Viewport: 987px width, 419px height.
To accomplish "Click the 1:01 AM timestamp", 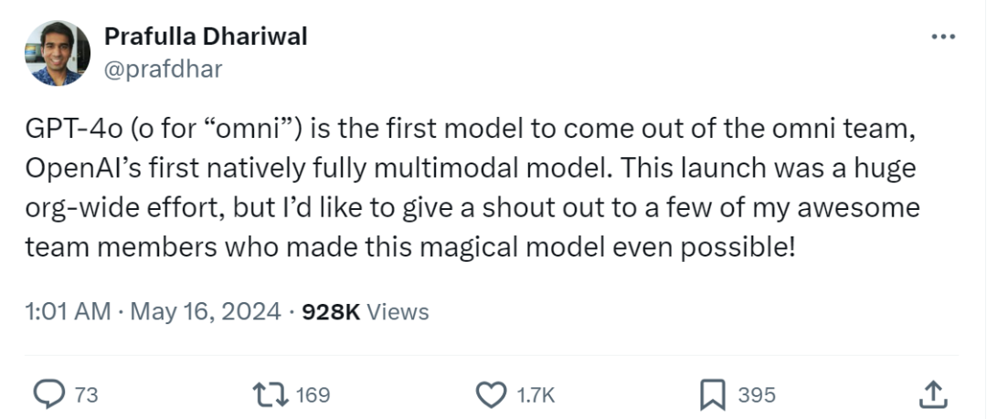I will pos(68,311).
